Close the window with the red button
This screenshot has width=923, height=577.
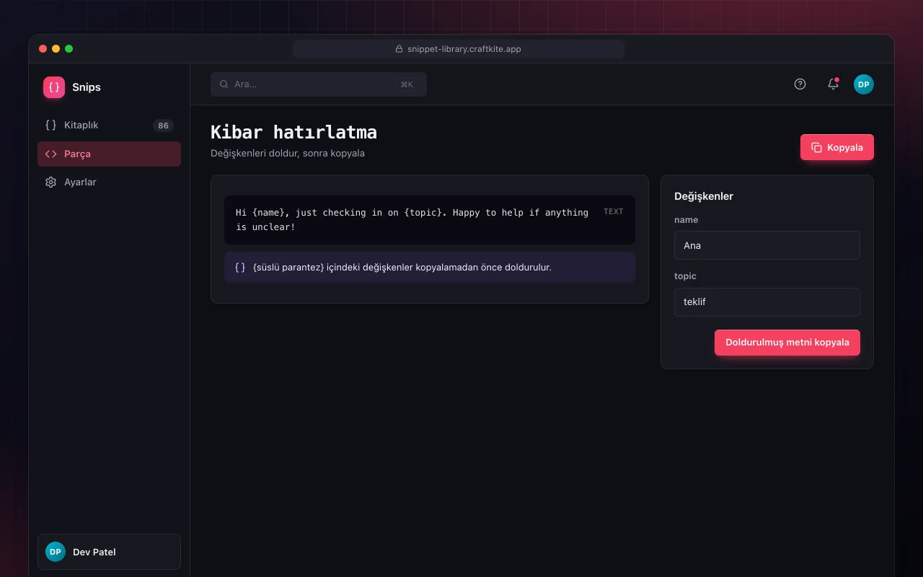point(43,49)
